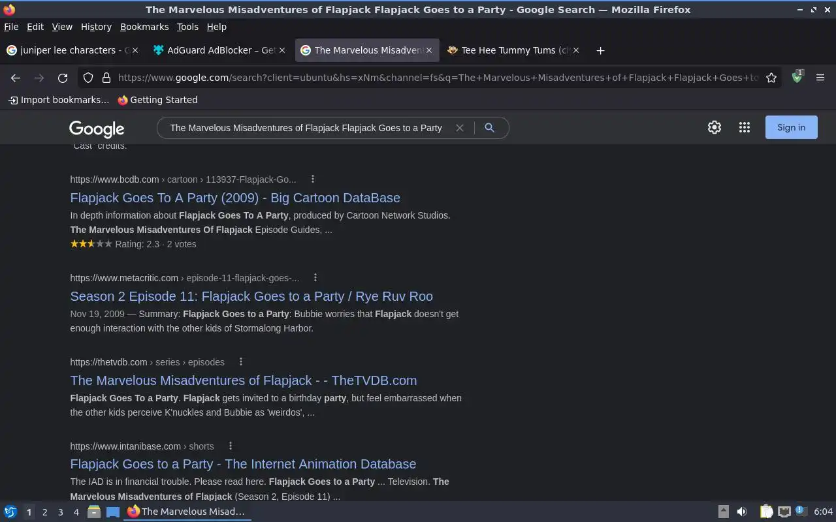Click the metacritic.com result URL breadcrumb
Viewport: 836px width, 522px height.
pos(184,278)
